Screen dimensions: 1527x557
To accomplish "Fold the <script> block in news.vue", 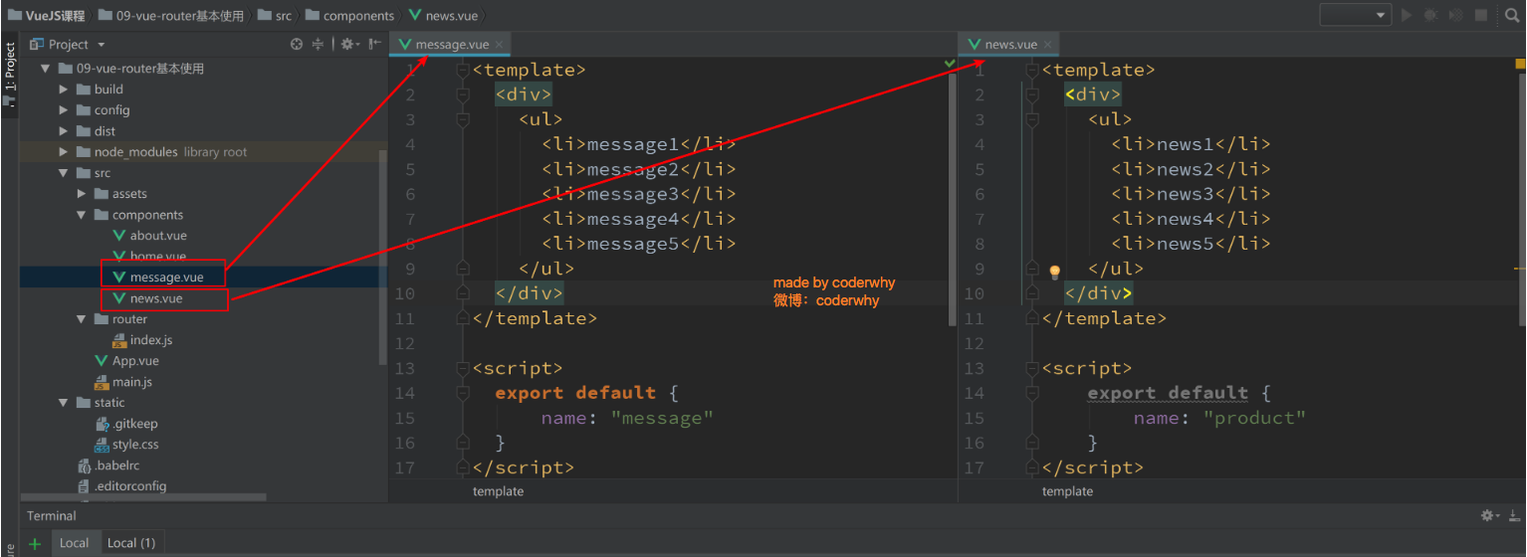I will [1031, 369].
